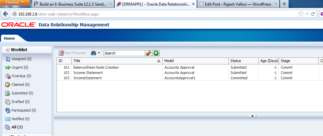Click the Participated users icon
Screen dimensions: 323x136
pos(8,110)
